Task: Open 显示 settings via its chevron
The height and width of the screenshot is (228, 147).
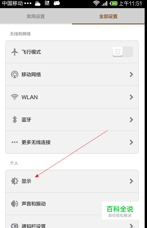Action: click(x=131, y=181)
